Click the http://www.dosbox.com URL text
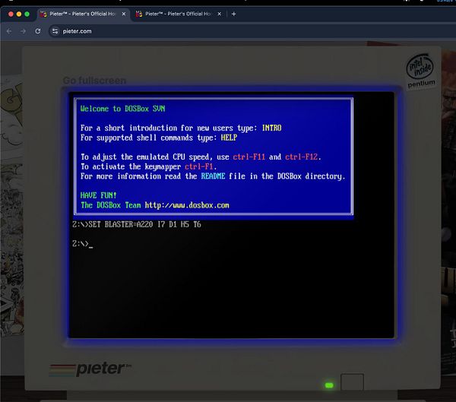The height and width of the screenshot is (402, 456). pos(187,205)
